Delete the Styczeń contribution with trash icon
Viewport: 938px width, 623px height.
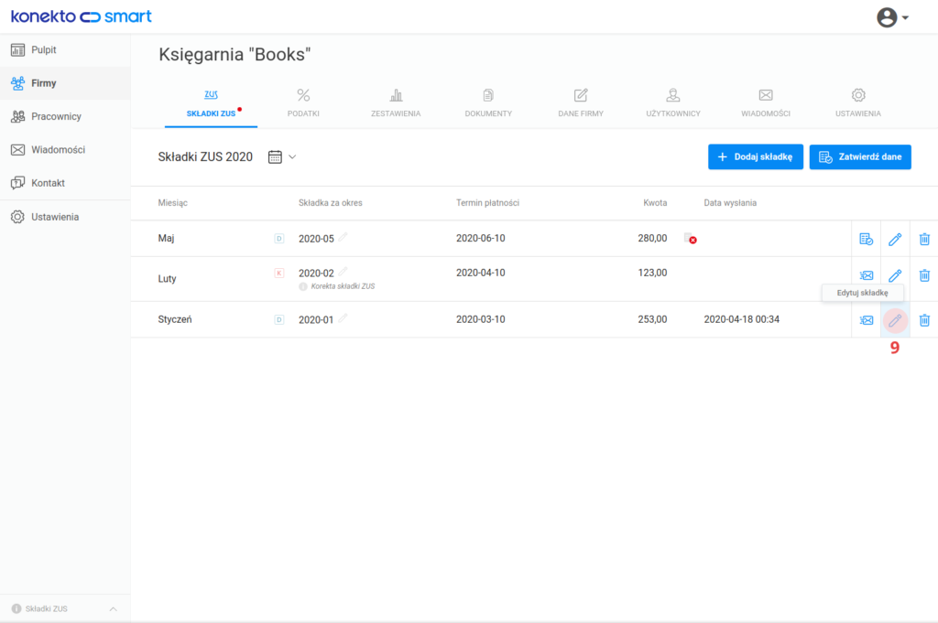[x=924, y=320]
